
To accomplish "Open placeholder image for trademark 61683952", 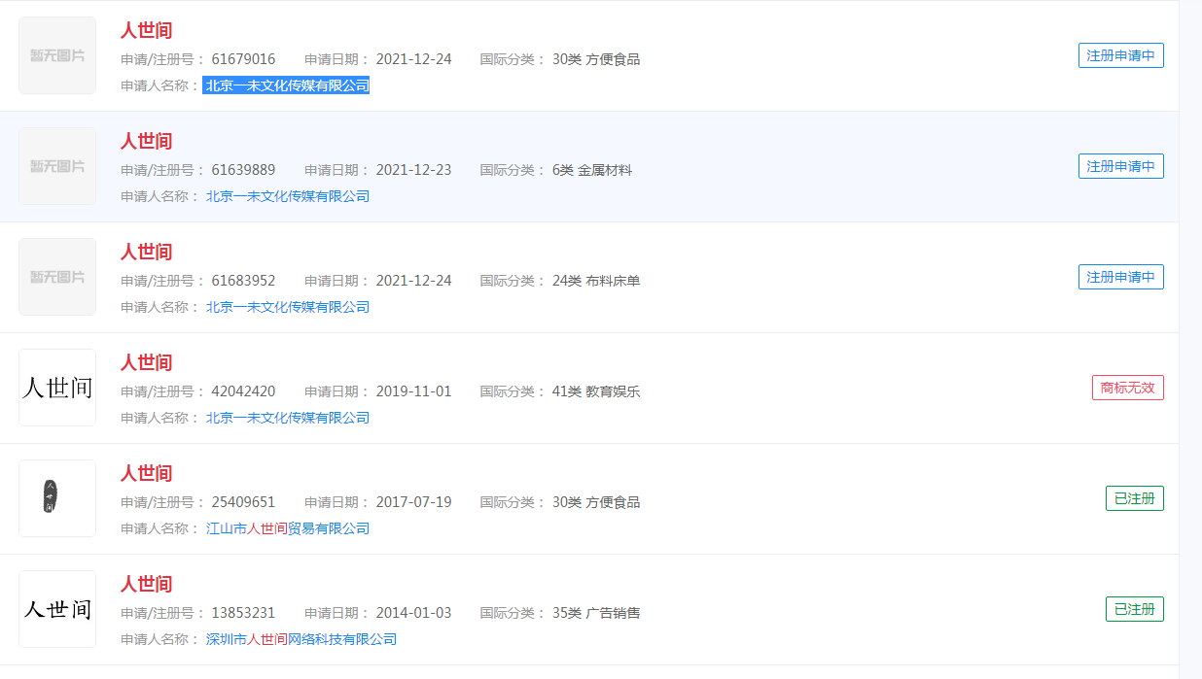I will tap(57, 277).
